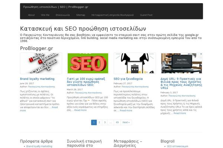
Task: Open the Brand loyalty marketing crossword thumbnail
Action: coord(41,63)
